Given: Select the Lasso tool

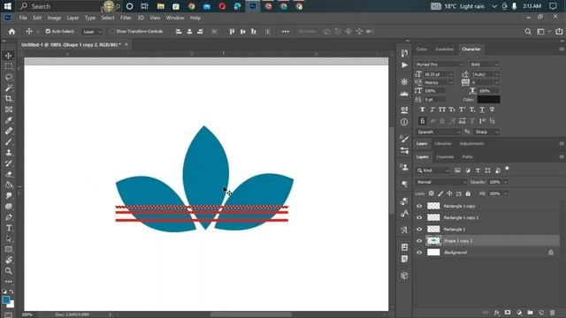Looking at the screenshot, I should tap(9, 77).
